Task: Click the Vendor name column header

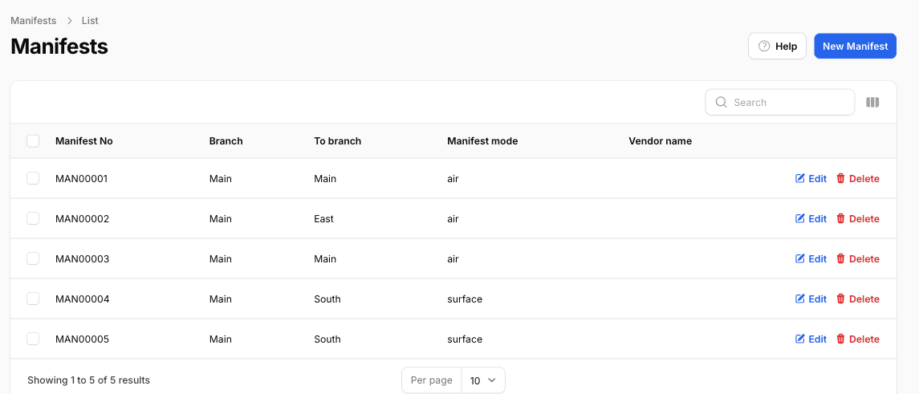Action: point(660,140)
